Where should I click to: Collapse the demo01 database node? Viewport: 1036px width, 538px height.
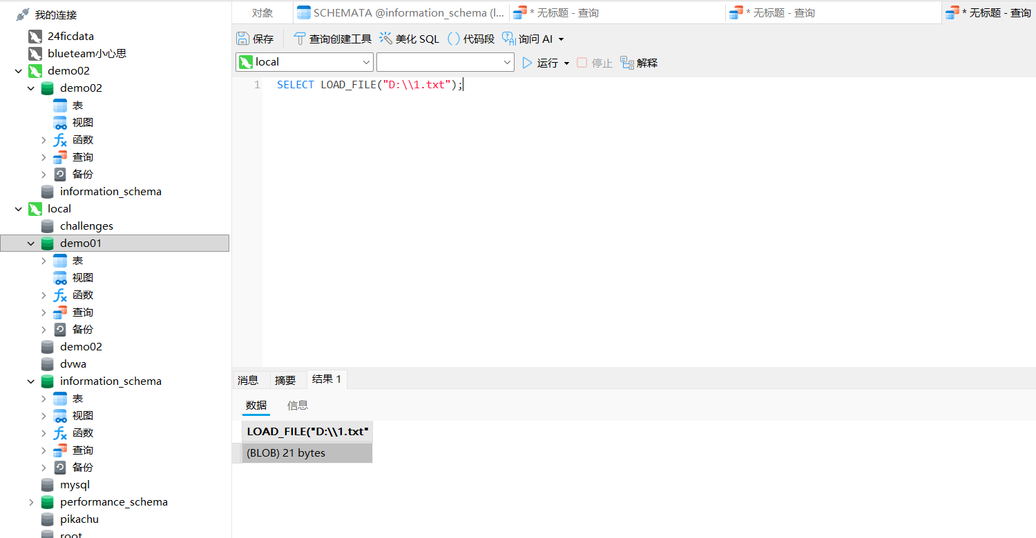tap(30, 243)
